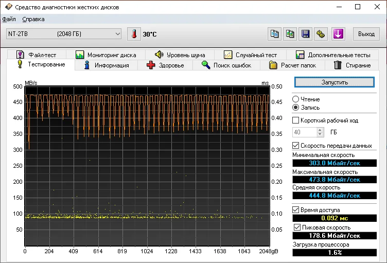
Task: Enable the Короткий рабочий ход checkbox
Action: (x=296, y=120)
